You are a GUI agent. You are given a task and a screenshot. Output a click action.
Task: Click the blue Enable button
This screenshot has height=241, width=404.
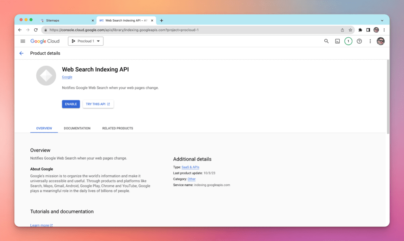pyautogui.click(x=71, y=104)
